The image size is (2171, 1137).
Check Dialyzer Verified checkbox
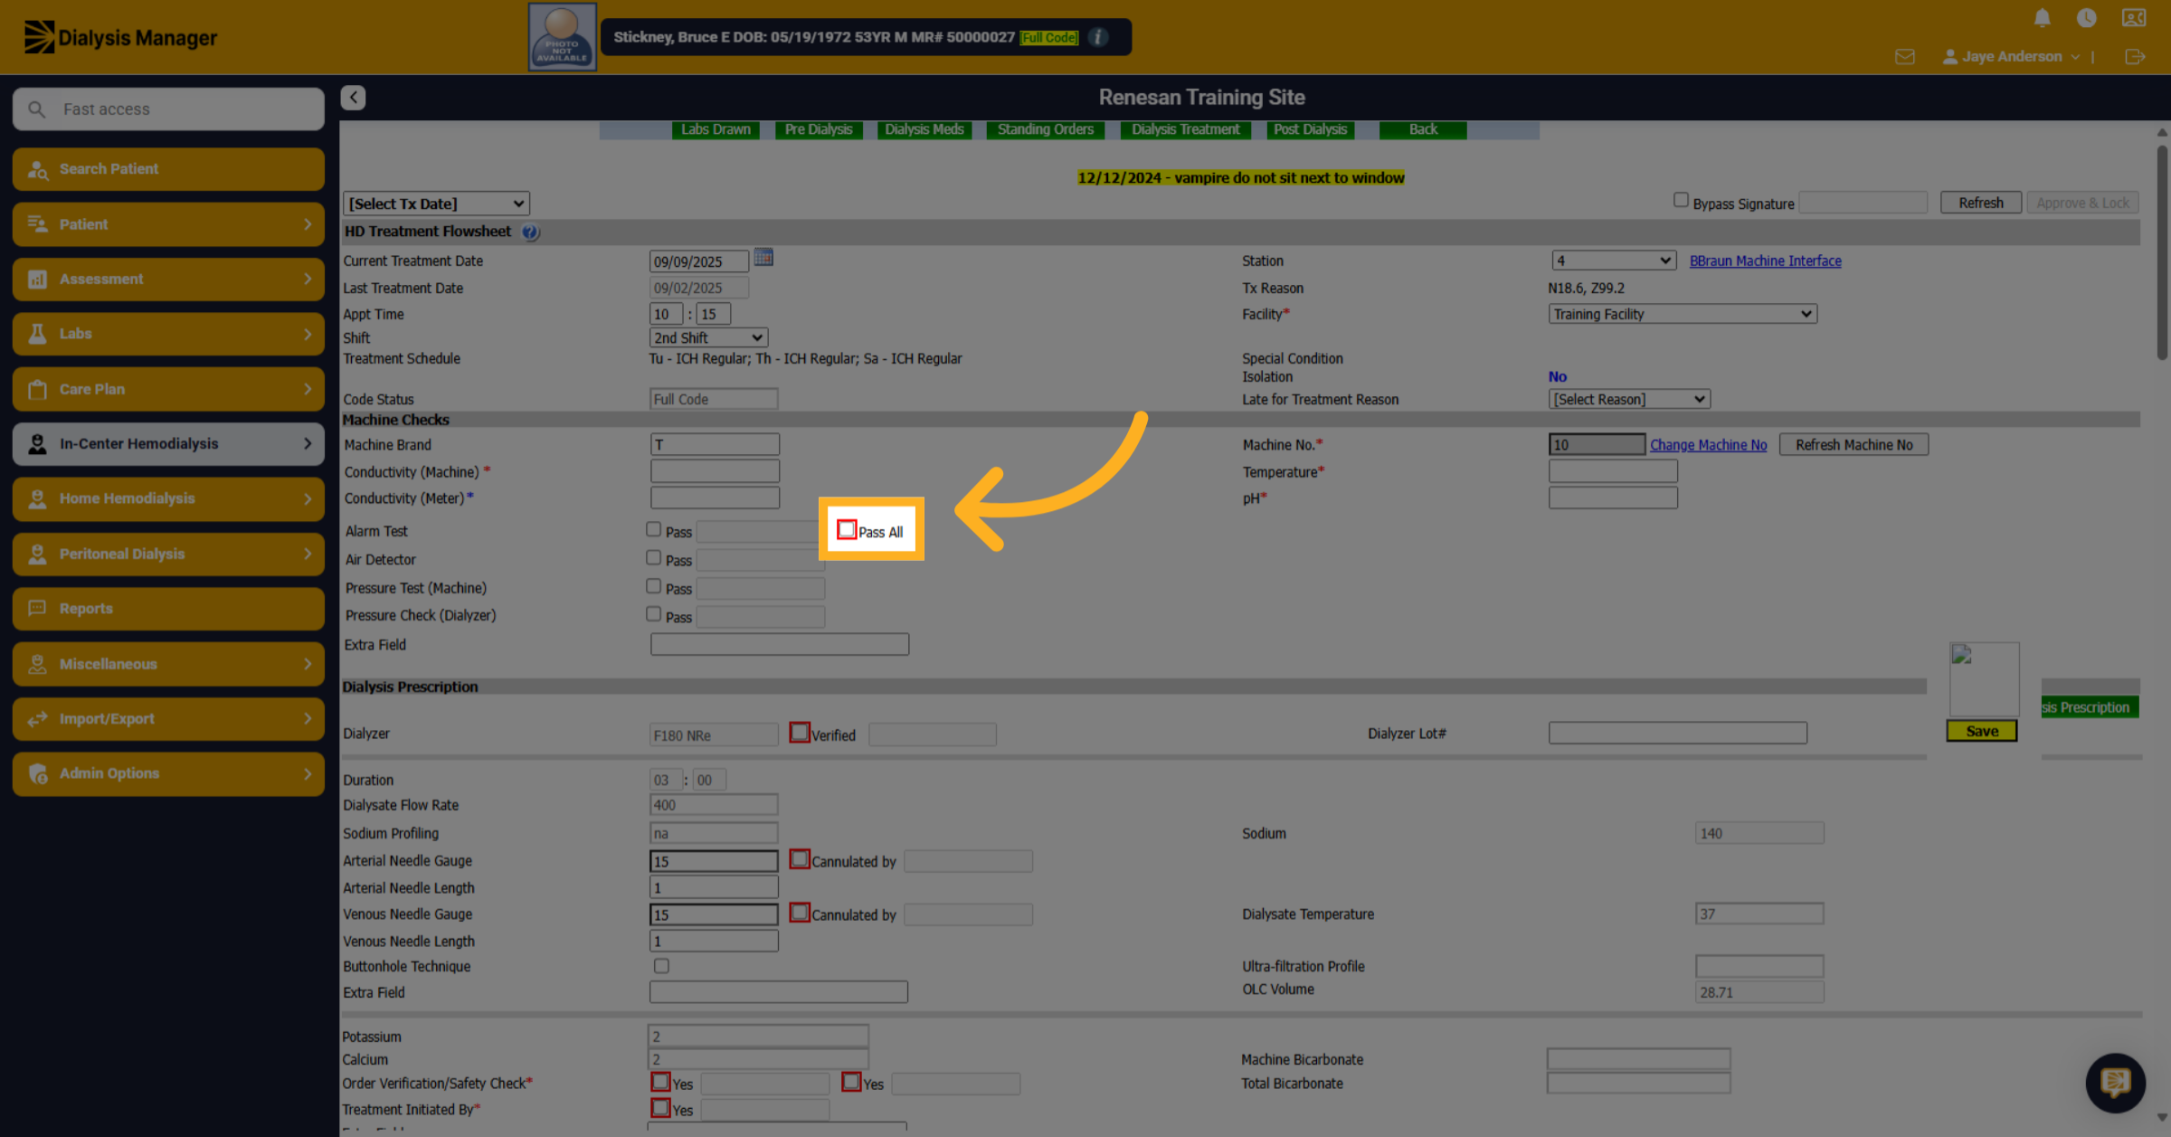(x=800, y=733)
